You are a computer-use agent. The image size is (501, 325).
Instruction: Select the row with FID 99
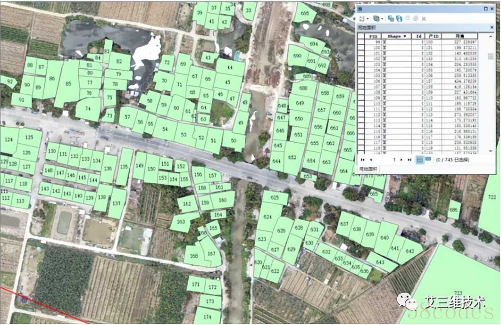[x=361, y=42]
